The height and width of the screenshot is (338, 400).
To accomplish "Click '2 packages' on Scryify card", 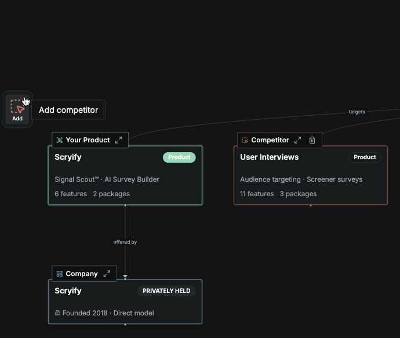I will tap(111, 194).
